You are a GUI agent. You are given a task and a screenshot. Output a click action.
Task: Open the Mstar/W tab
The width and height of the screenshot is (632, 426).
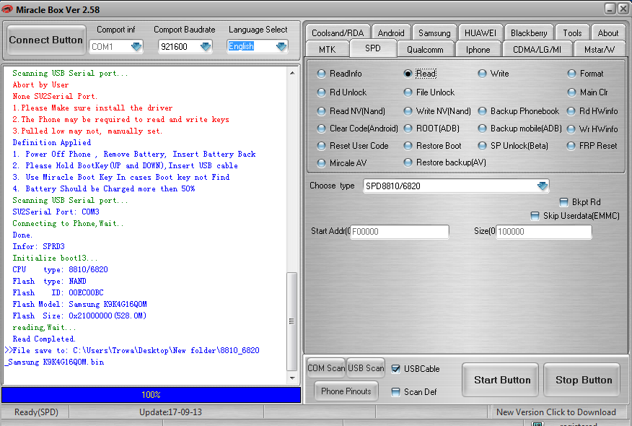600,49
